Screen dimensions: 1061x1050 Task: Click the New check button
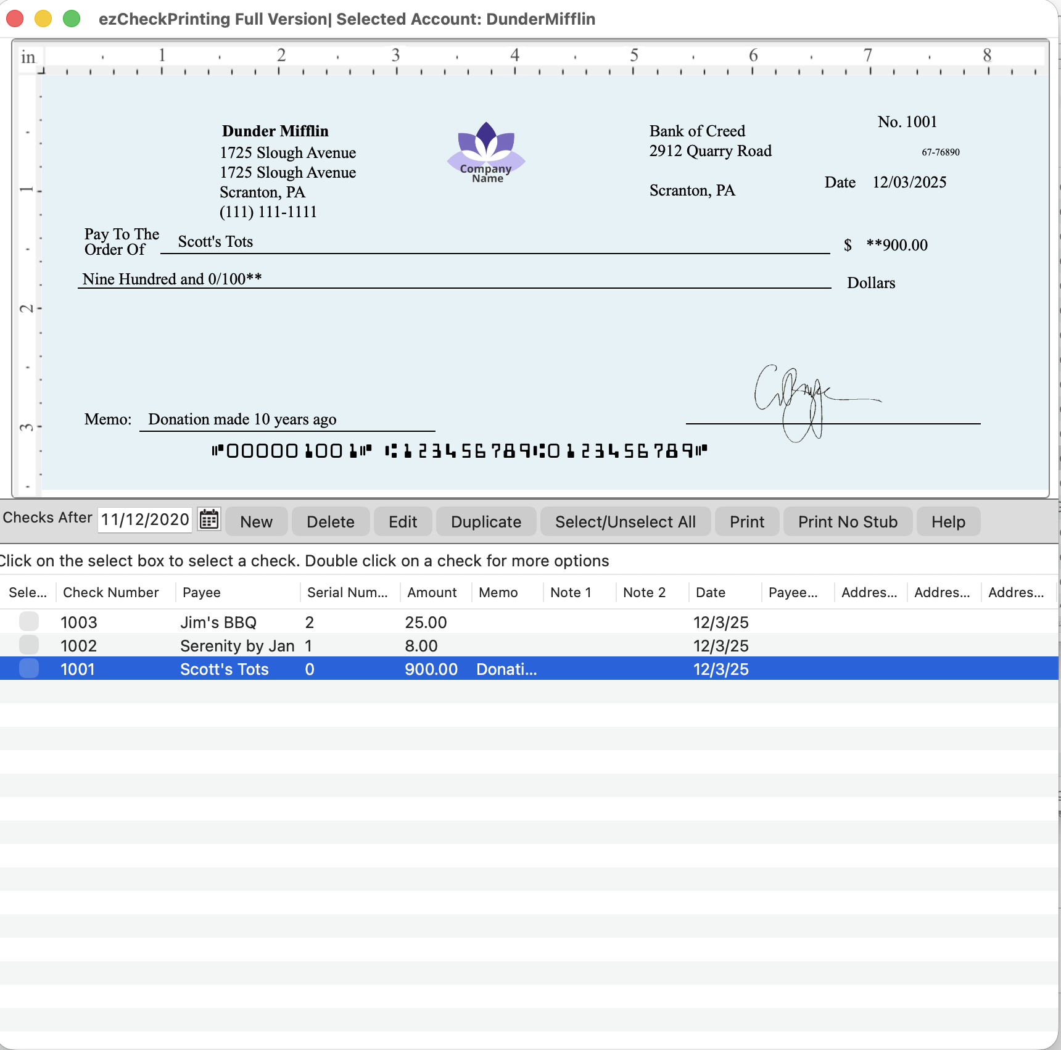(257, 522)
